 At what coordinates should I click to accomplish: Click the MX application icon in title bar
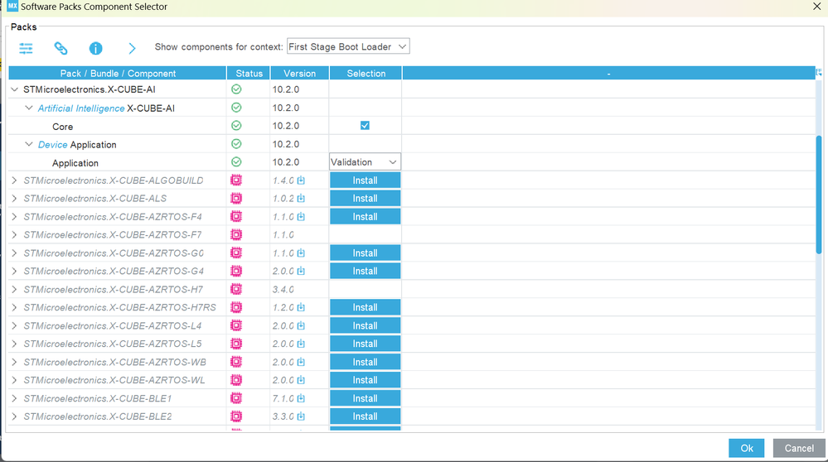coord(12,7)
